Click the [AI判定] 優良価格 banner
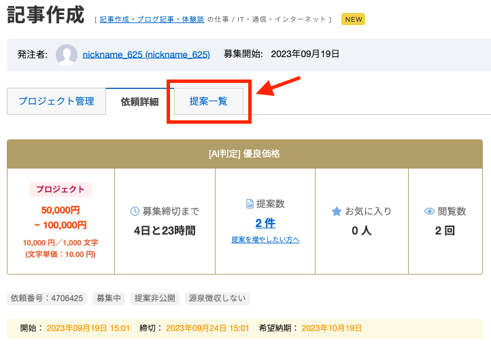This screenshot has height=346, width=491. [245, 154]
